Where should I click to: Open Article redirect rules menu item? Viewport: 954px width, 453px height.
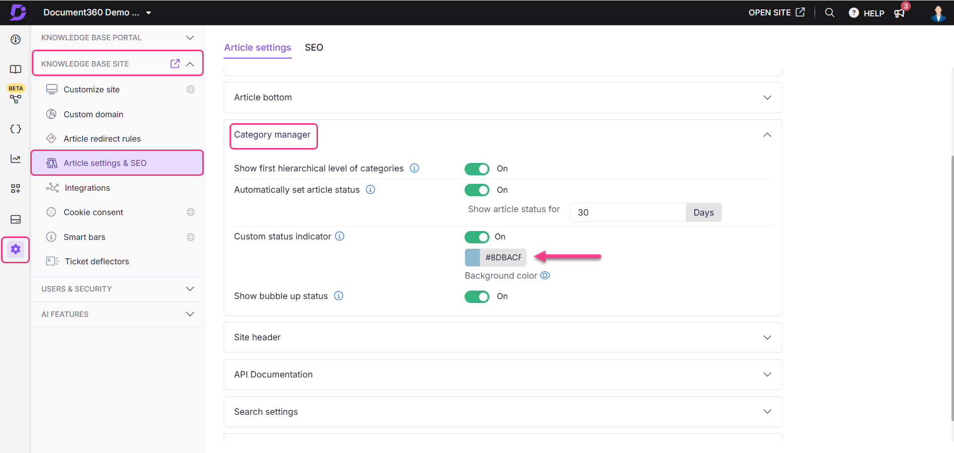point(117,139)
